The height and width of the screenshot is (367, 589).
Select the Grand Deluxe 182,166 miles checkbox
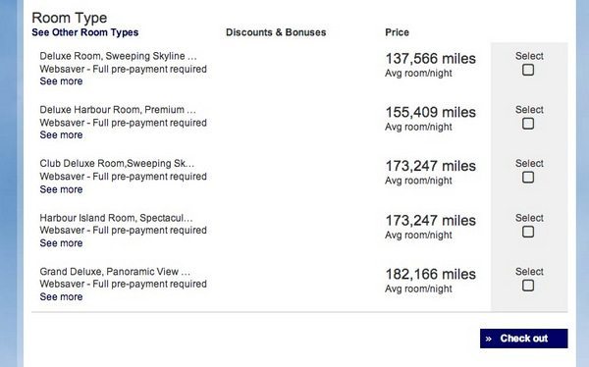click(x=528, y=286)
